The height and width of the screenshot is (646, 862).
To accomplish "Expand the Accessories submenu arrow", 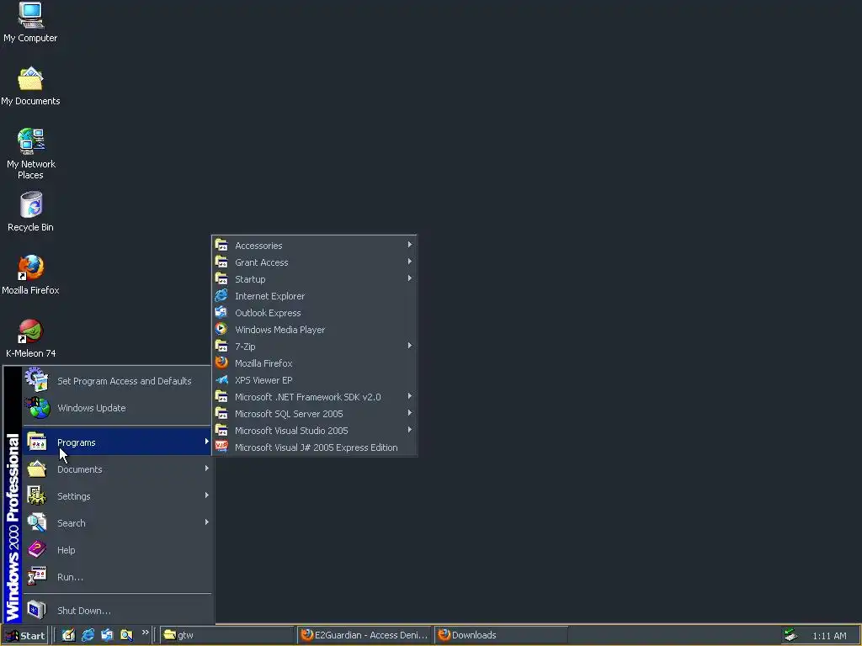I will pyautogui.click(x=410, y=245).
